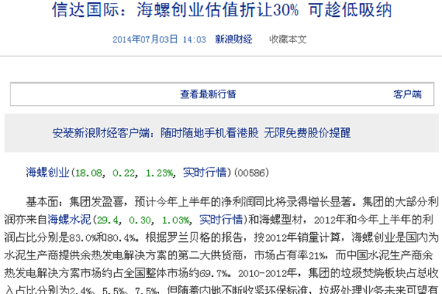Click the 1.23% percent change value

159,173
